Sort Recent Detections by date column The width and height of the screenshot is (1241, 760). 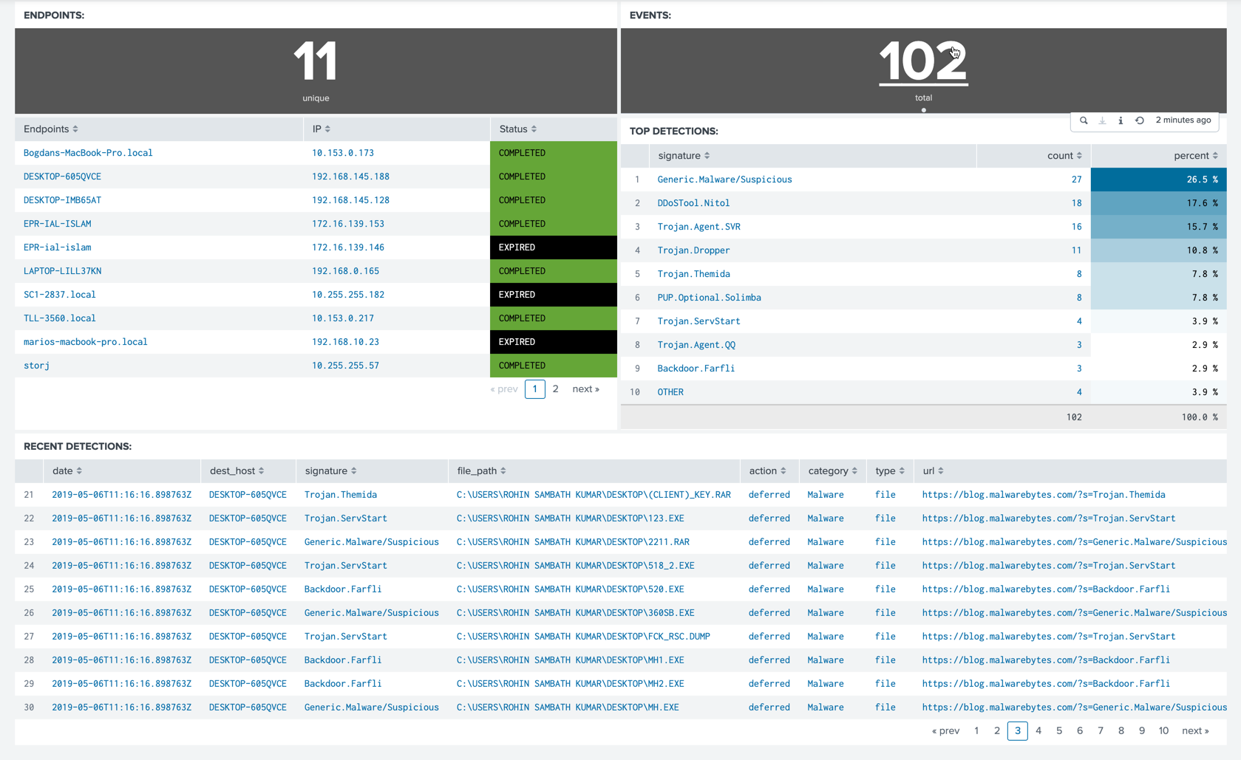pos(67,471)
